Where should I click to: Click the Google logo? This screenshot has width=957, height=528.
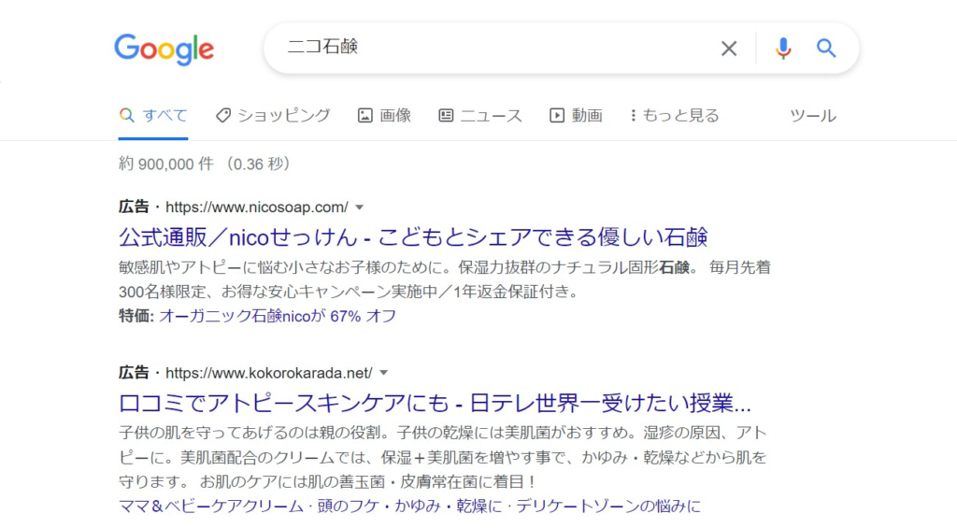tap(164, 50)
